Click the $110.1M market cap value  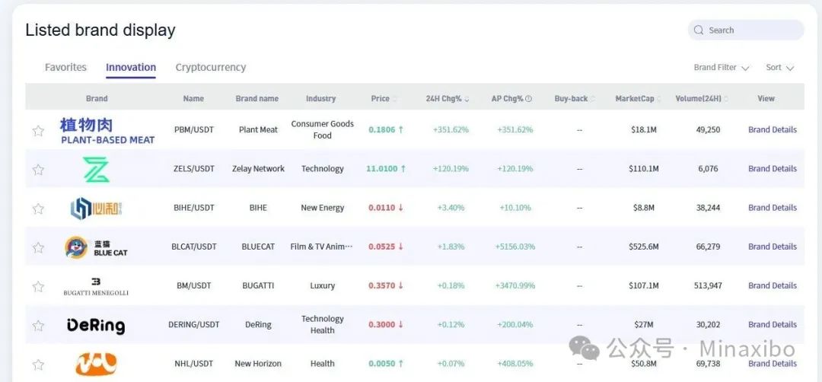644,169
